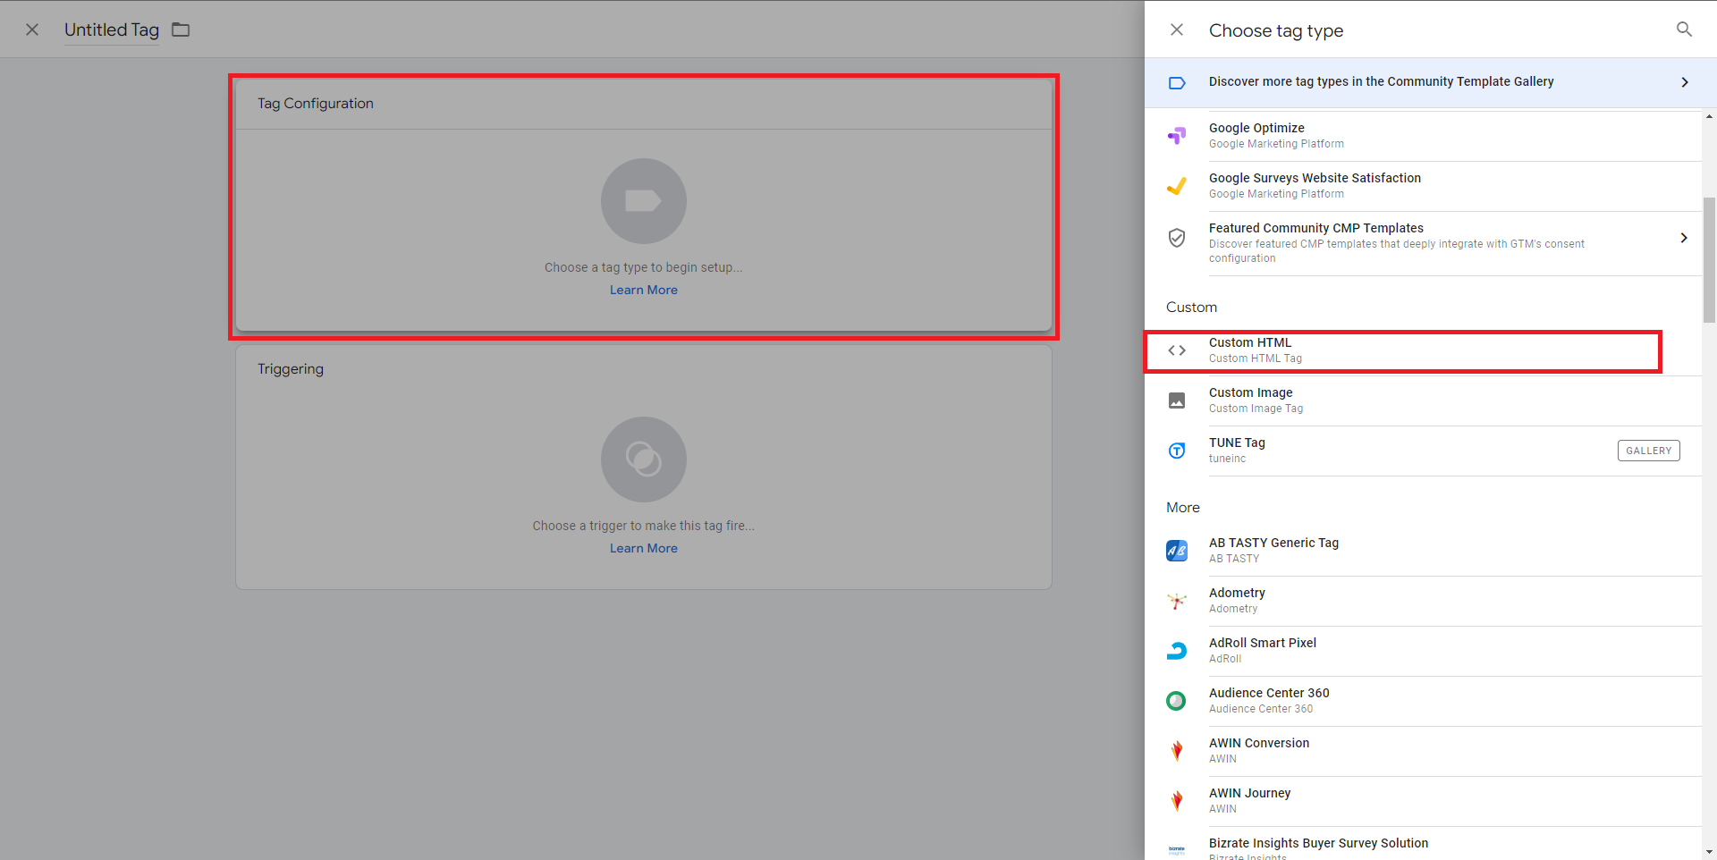Click the tag configuration placeholder icon
This screenshot has width=1717, height=860.
644,201
